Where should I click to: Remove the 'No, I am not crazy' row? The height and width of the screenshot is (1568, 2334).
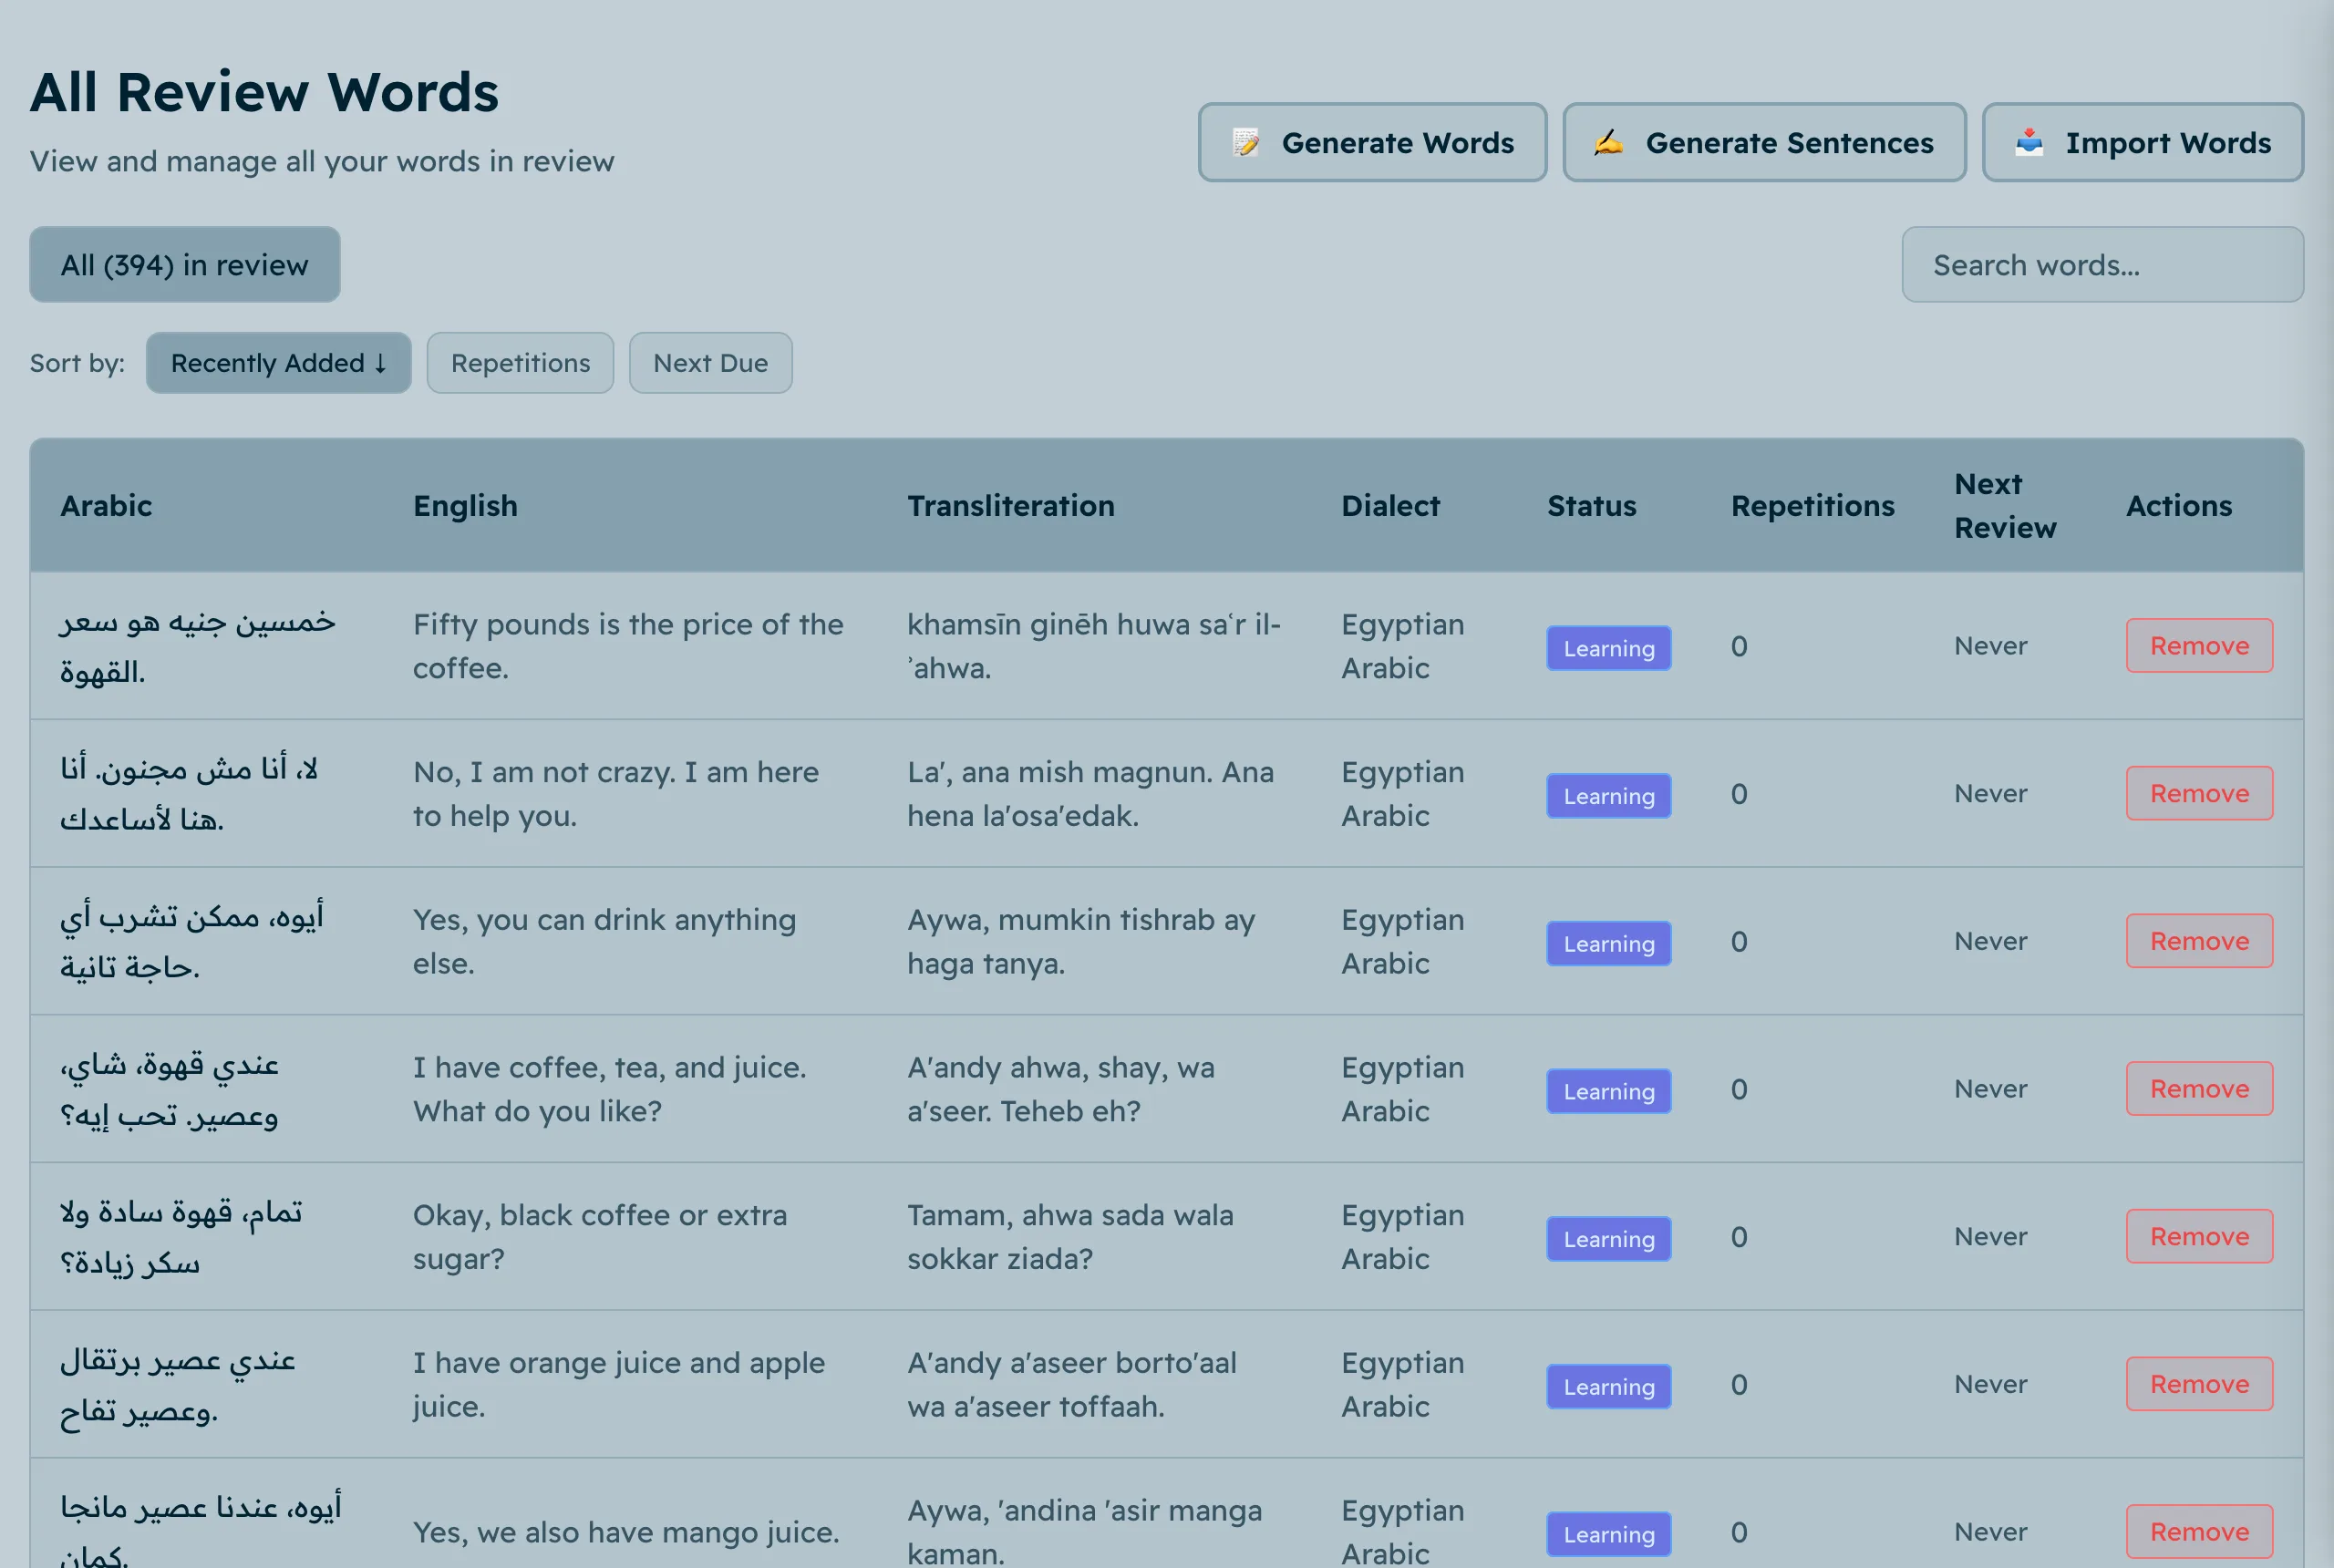(2199, 793)
